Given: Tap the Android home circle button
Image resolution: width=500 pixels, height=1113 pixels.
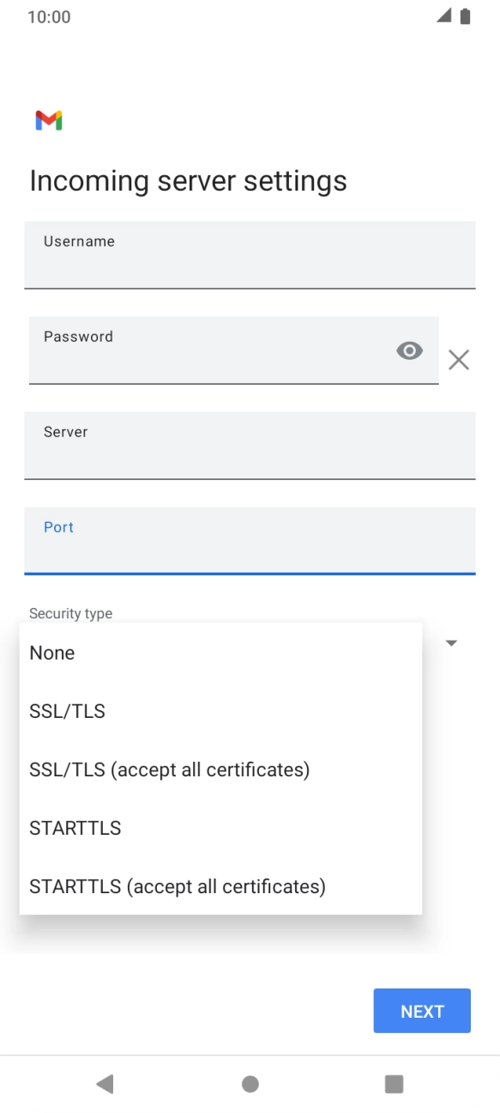Looking at the screenshot, I should click(x=250, y=1084).
